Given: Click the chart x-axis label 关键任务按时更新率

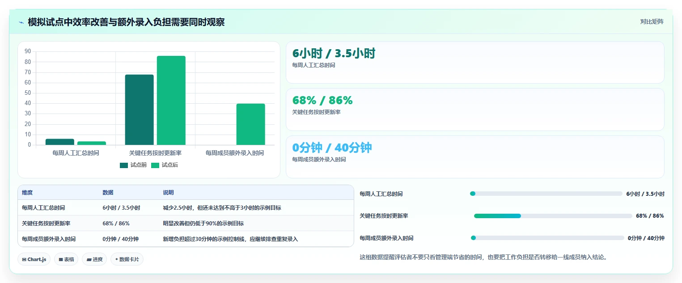Looking at the screenshot, I should click(155, 153).
